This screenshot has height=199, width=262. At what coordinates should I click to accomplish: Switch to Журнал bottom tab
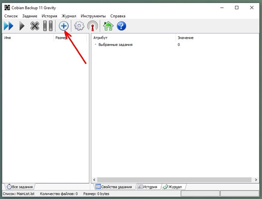coord(173,187)
